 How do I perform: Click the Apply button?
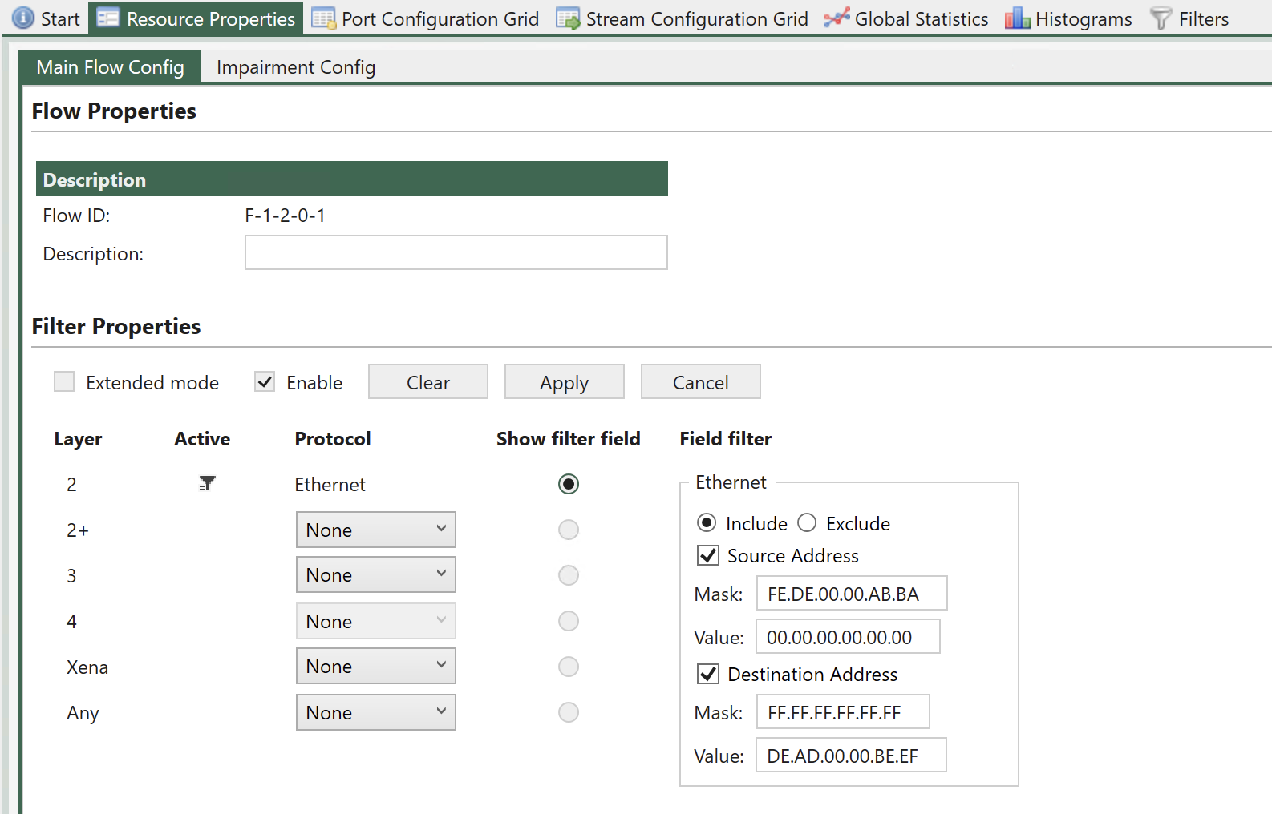coord(565,382)
